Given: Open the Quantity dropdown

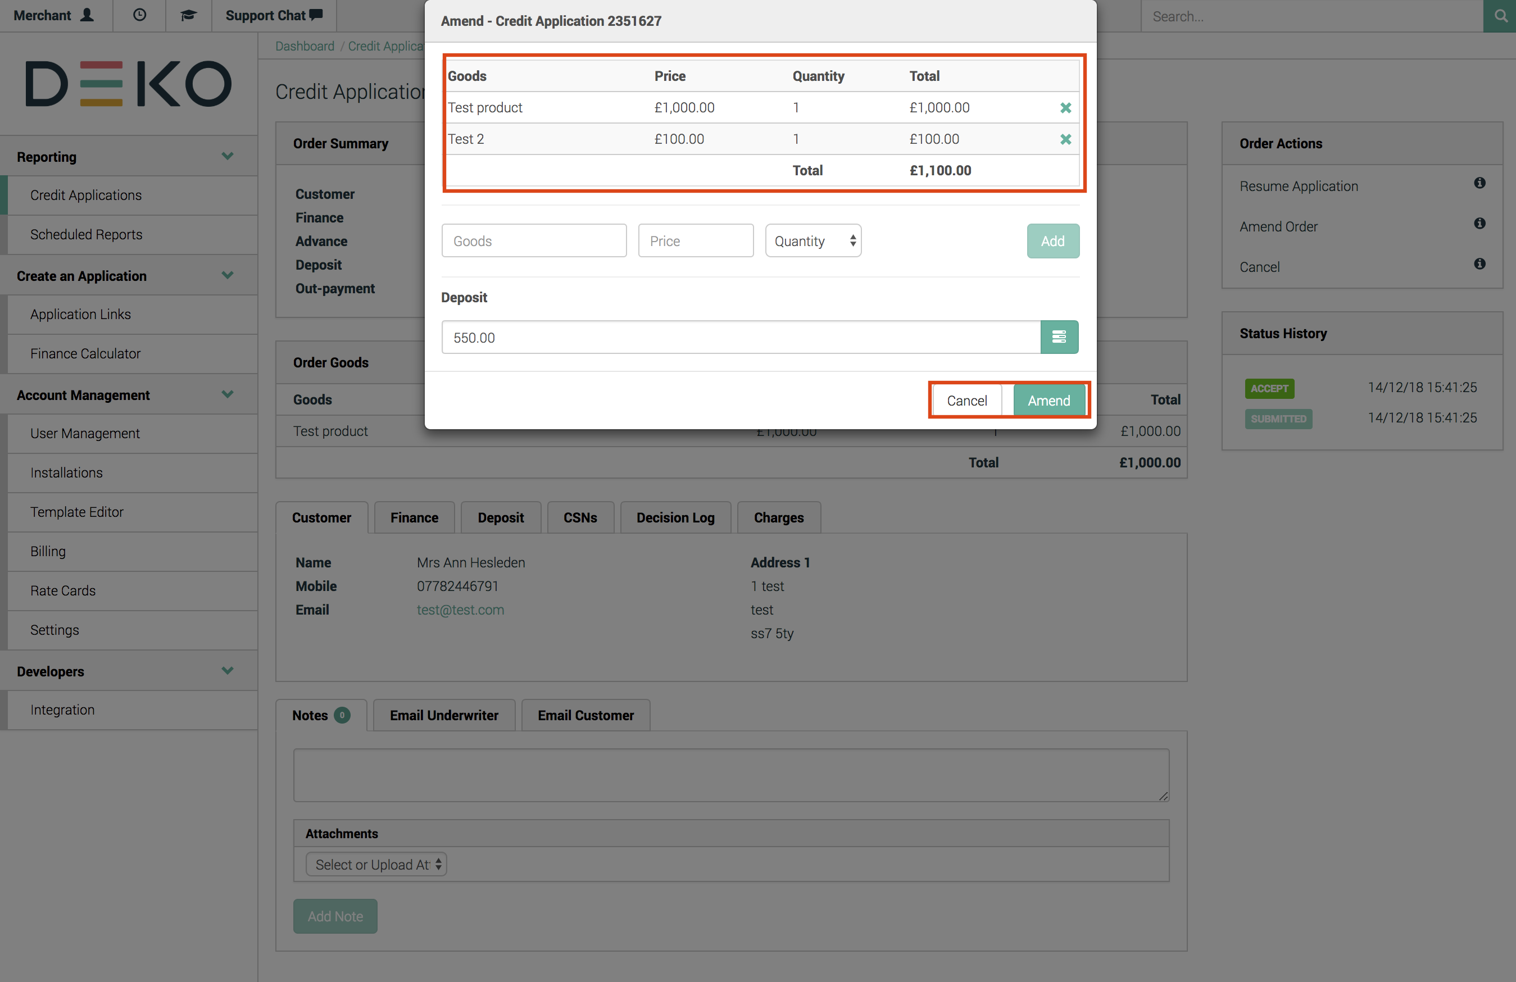Looking at the screenshot, I should pos(813,240).
